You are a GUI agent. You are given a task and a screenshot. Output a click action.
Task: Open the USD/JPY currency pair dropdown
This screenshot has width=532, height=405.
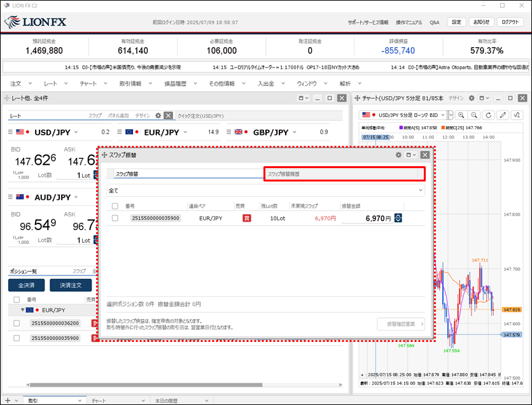[x=76, y=132]
